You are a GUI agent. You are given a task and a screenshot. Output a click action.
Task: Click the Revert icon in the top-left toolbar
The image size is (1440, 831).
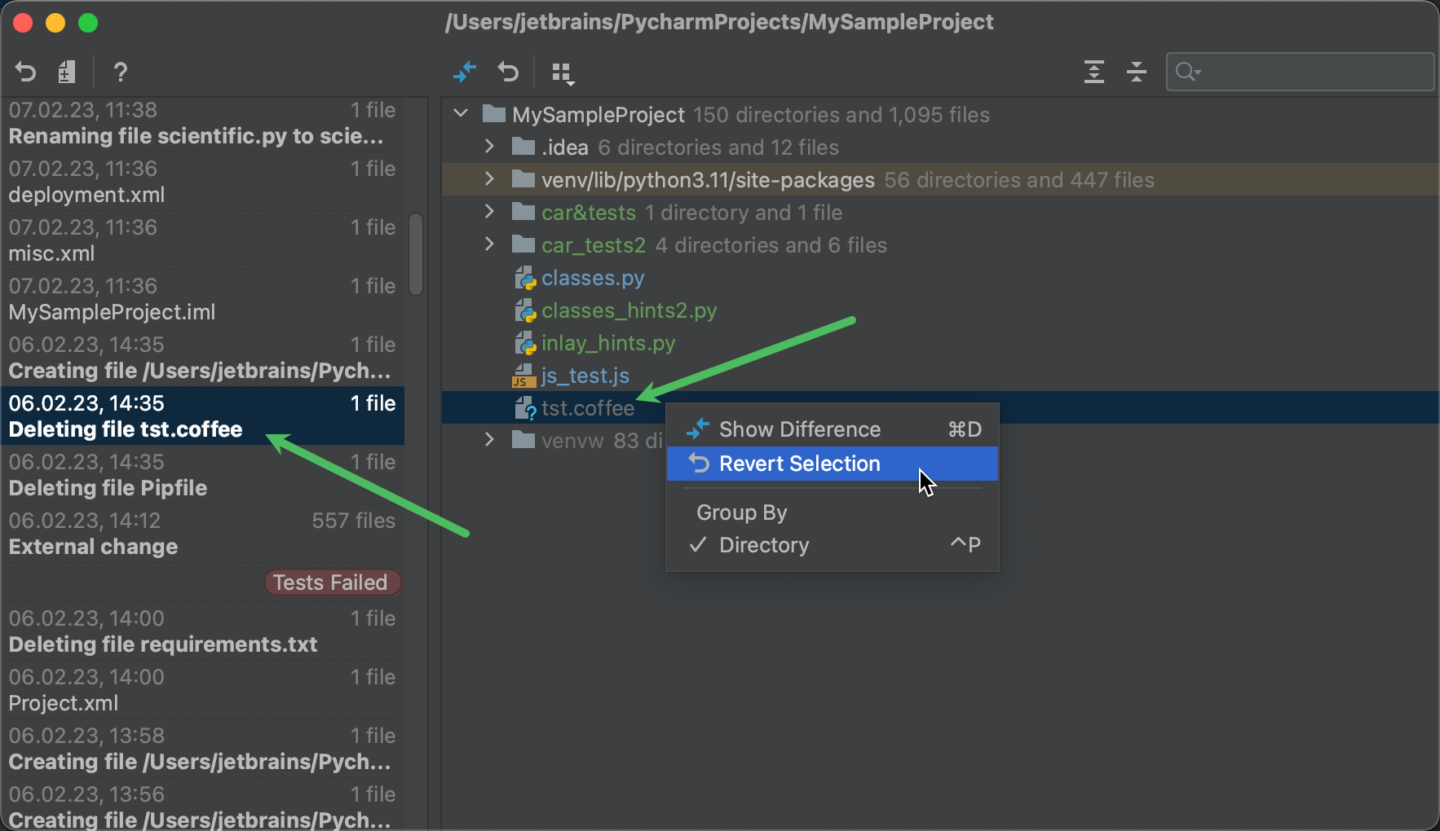click(24, 72)
